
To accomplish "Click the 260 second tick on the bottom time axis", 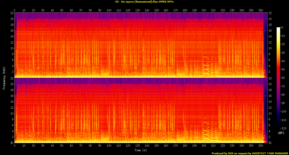I will click(260, 146).
